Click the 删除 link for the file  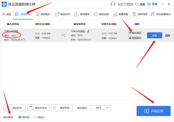click(x=168, y=36)
